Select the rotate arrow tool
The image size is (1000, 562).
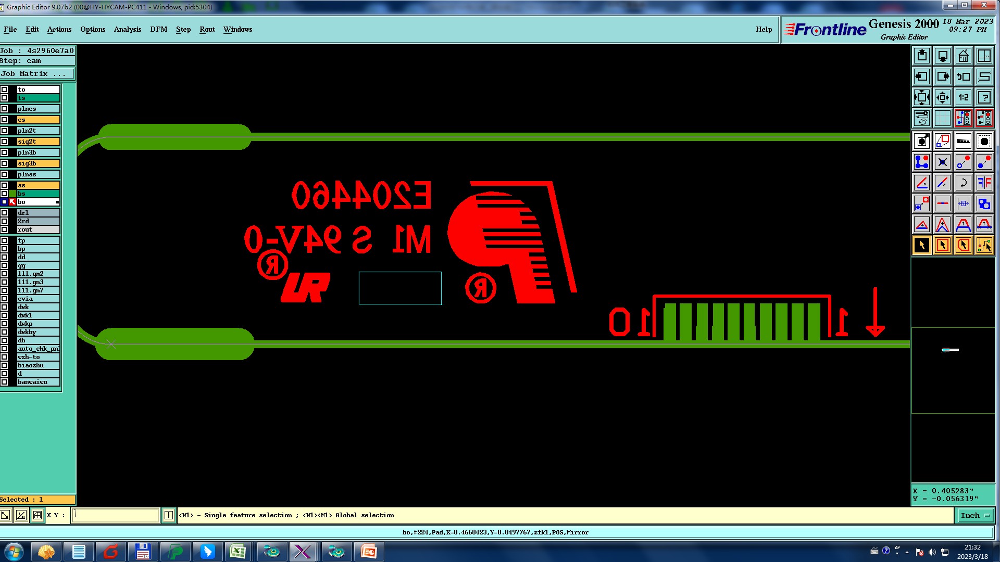963,183
